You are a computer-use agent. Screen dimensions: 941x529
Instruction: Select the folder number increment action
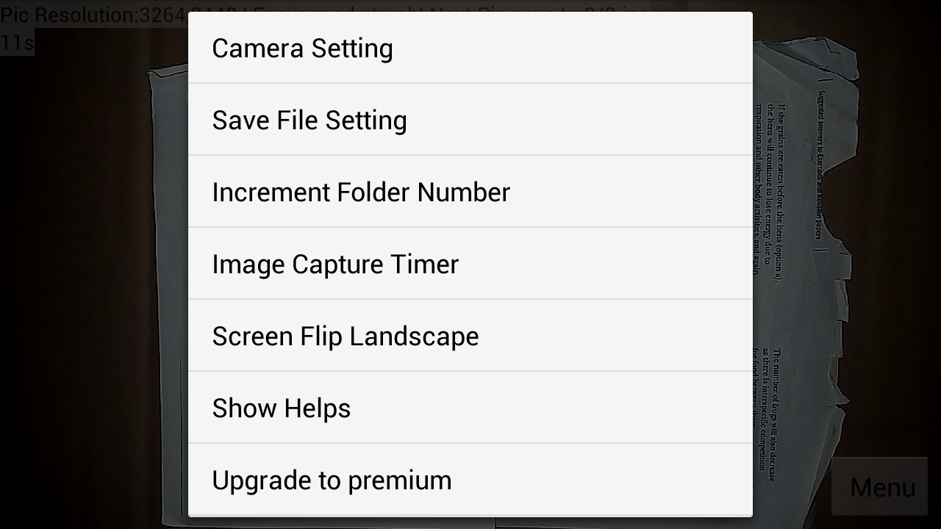point(360,192)
